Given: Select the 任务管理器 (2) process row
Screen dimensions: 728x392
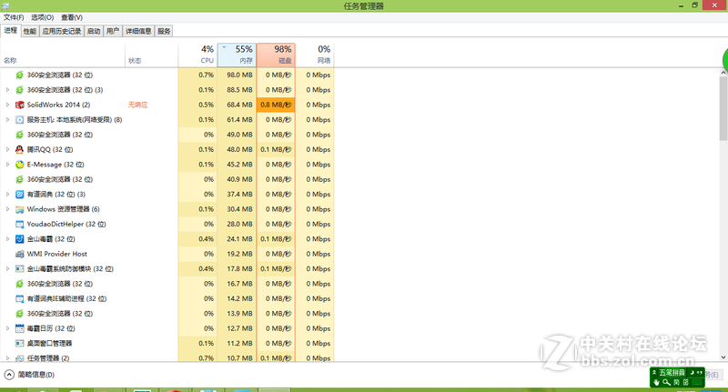Looking at the screenshot, I should pyautogui.click(x=167, y=358).
